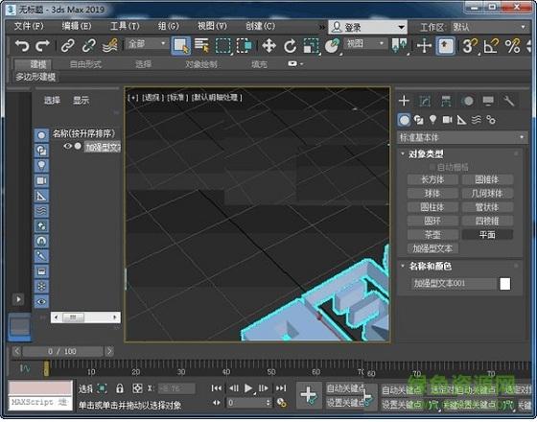
Task: Switch to 对象绘制 ribbon tab
Action: pos(201,64)
